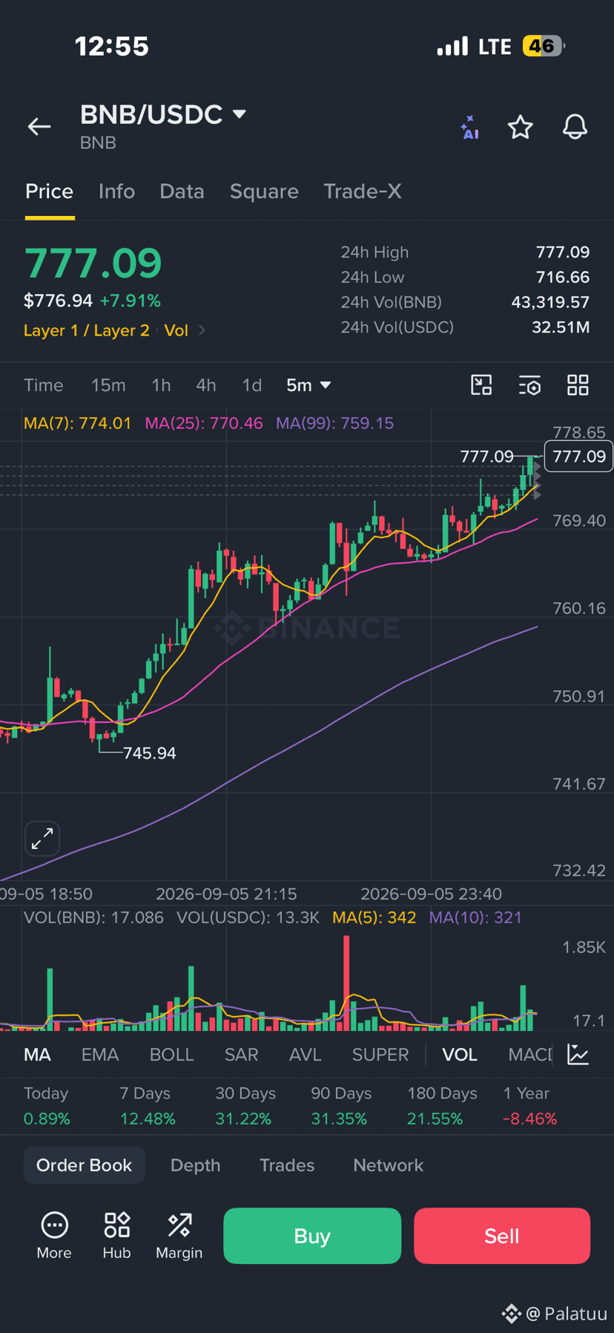Expand Layer 1 / Layer 2 Vol chevron
This screenshot has width=614, height=1333.
(202, 330)
